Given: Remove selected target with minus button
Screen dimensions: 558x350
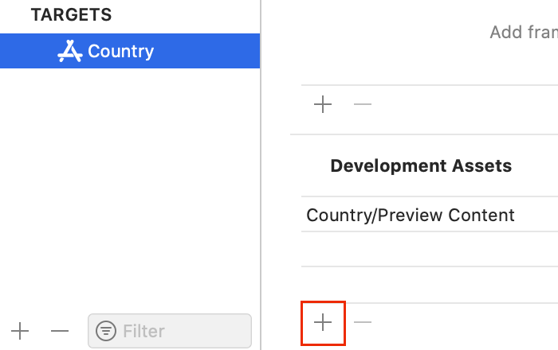Looking at the screenshot, I should [60, 331].
